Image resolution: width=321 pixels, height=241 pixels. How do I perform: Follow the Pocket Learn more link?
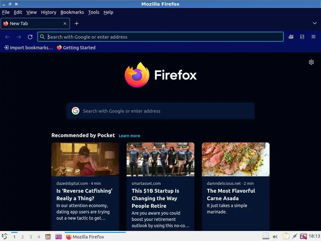click(129, 136)
